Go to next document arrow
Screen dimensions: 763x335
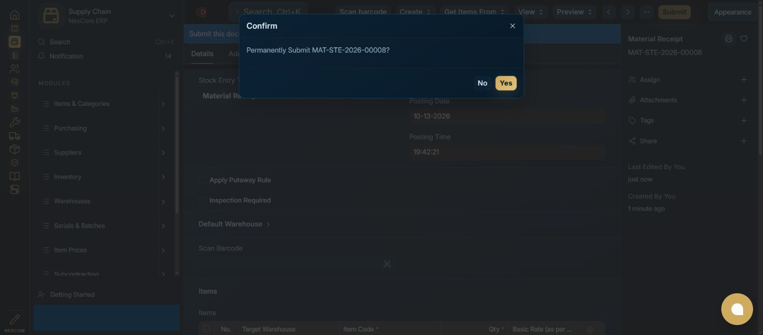click(628, 12)
